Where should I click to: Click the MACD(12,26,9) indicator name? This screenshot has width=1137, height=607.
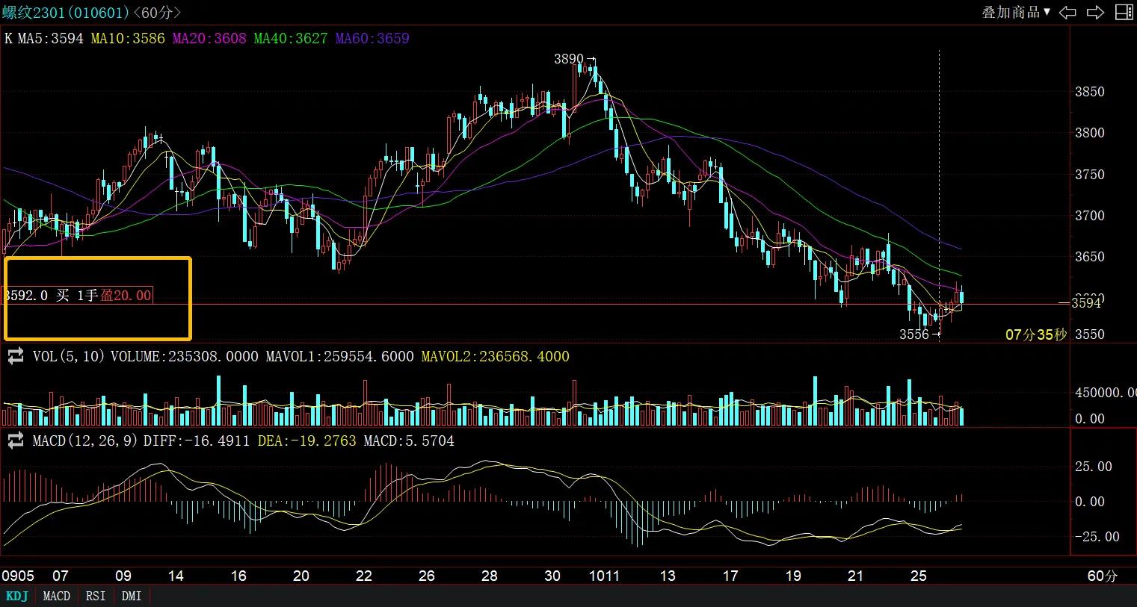[86, 441]
